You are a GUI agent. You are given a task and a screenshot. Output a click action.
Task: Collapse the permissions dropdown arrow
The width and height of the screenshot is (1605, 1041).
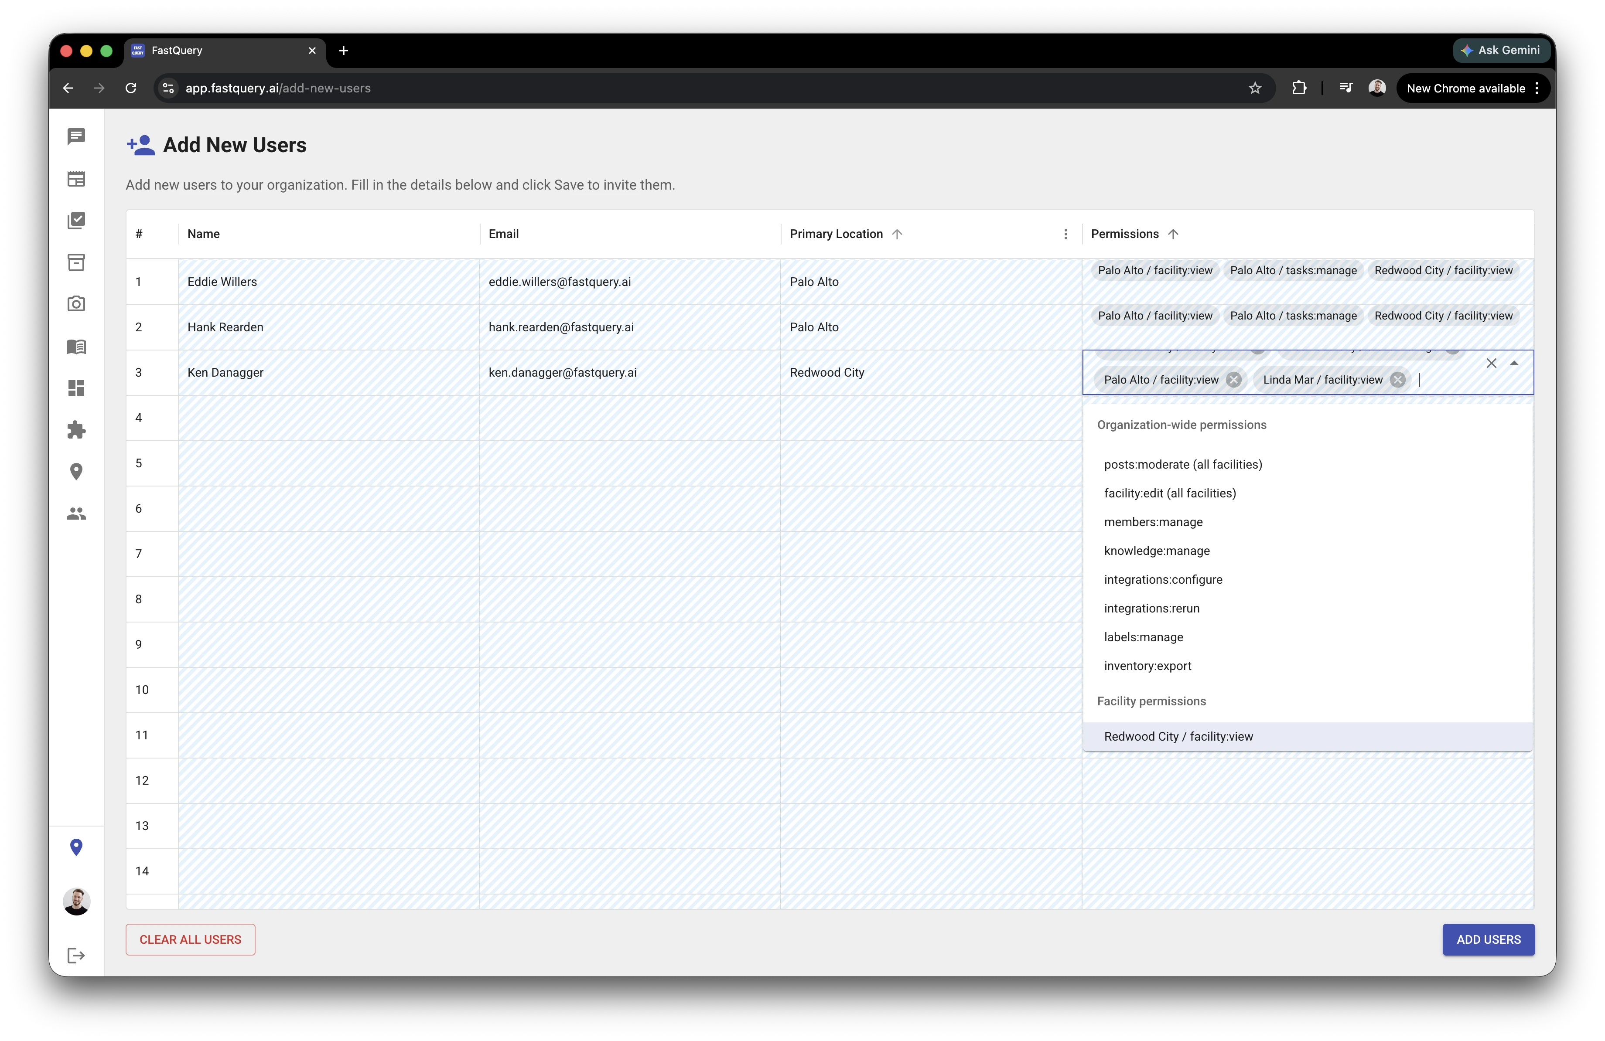pos(1514,364)
